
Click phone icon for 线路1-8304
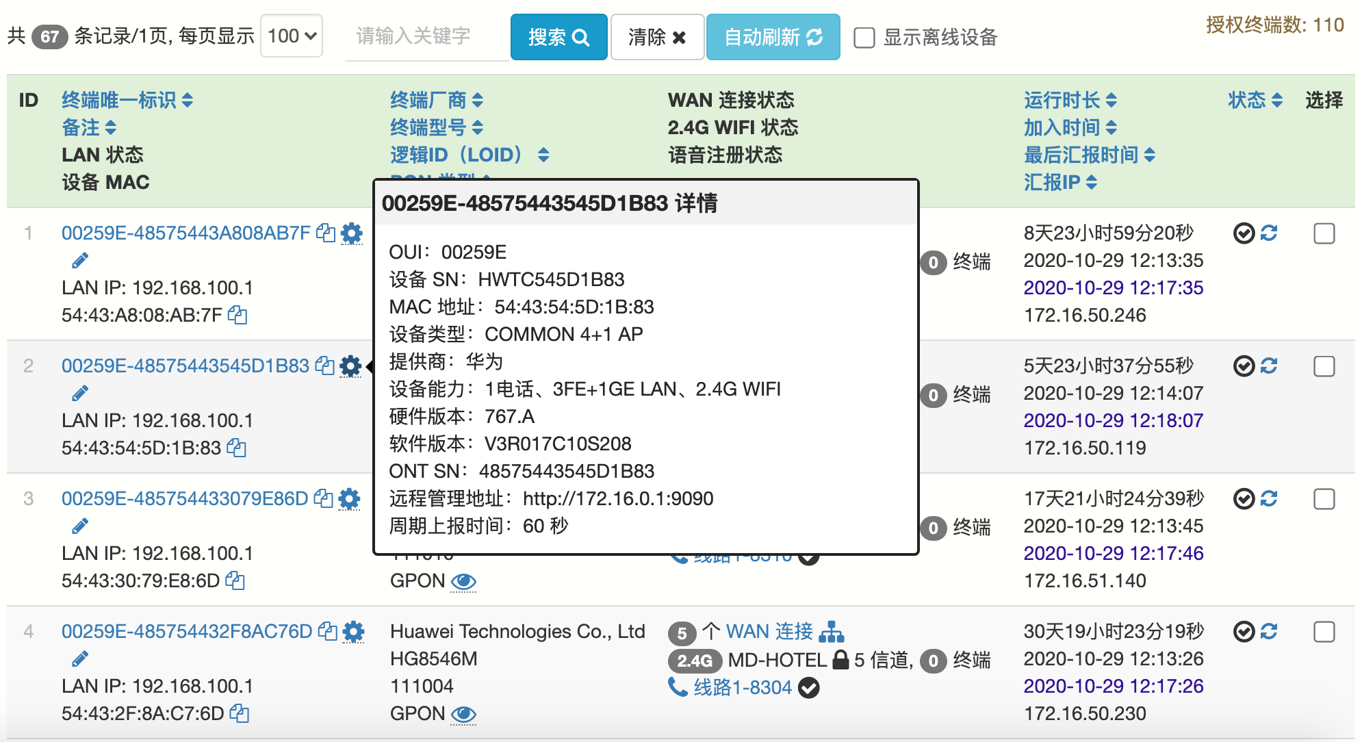678,687
